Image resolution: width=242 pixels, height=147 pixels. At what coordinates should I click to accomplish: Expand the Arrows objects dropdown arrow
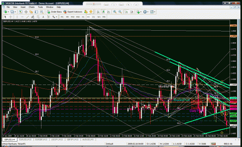click(x=57, y=17)
